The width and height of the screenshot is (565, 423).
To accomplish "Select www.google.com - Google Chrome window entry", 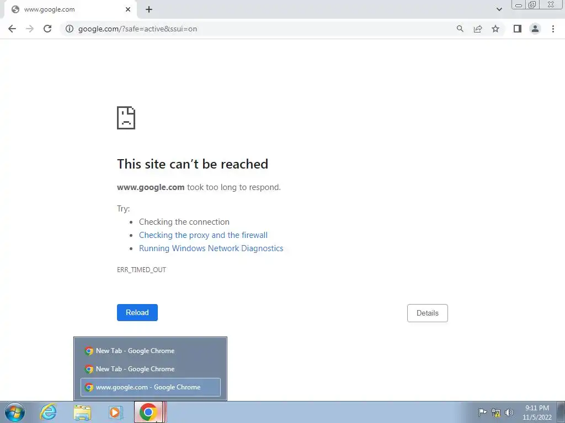I will point(150,387).
